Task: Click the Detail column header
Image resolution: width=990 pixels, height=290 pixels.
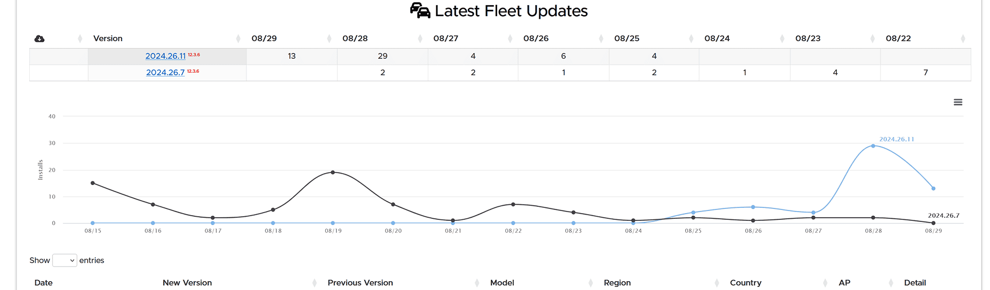Action: tap(915, 283)
